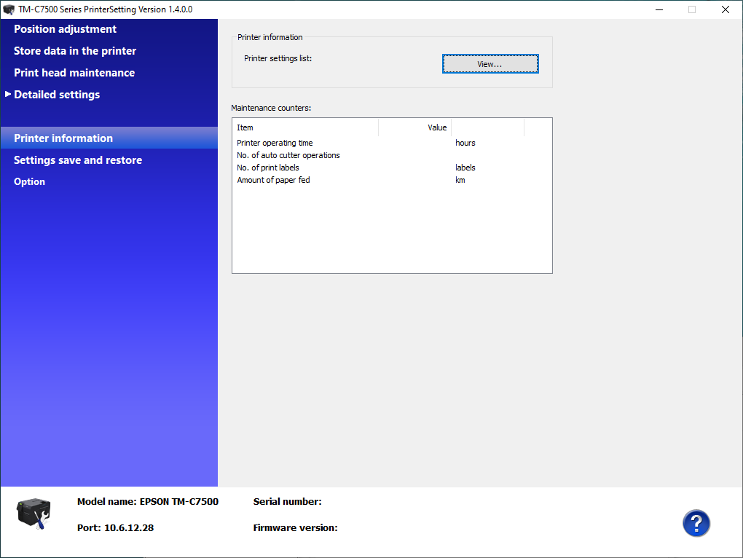Close the PrinterSetting window
Image resolution: width=743 pixels, height=558 pixels.
click(726, 9)
